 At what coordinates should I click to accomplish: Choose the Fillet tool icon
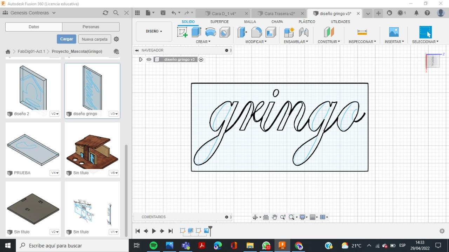click(256, 32)
